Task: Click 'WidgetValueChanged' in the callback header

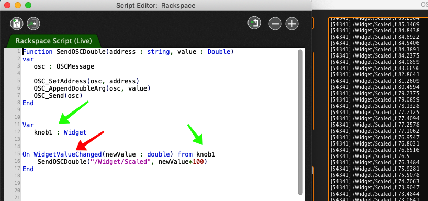Action: coord(67,154)
